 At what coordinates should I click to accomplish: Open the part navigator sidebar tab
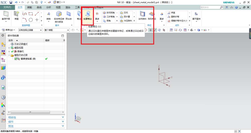pos(3,60)
